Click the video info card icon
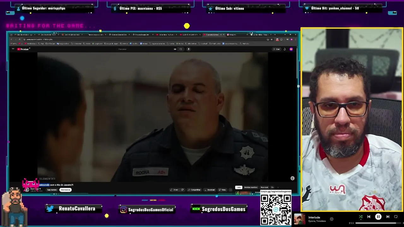Screen dimensions: 404x227 point(293,178)
